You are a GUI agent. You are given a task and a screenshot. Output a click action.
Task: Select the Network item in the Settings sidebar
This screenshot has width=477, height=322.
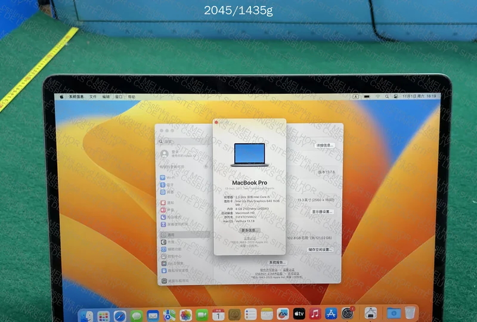[x=184, y=192]
